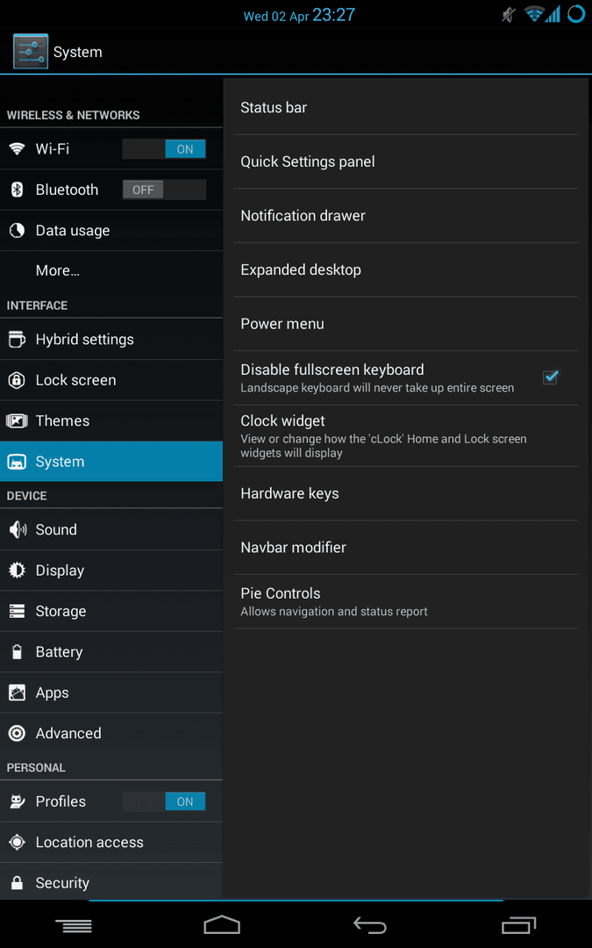
Task: Open Display settings
Action: tap(111, 571)
